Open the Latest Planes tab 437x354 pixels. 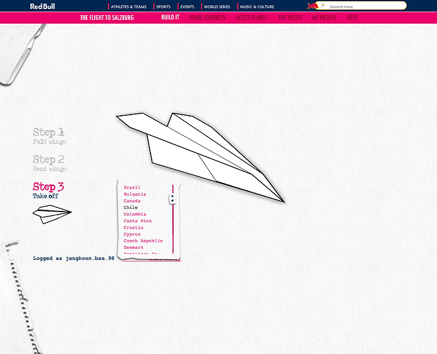tap(251, 18)
